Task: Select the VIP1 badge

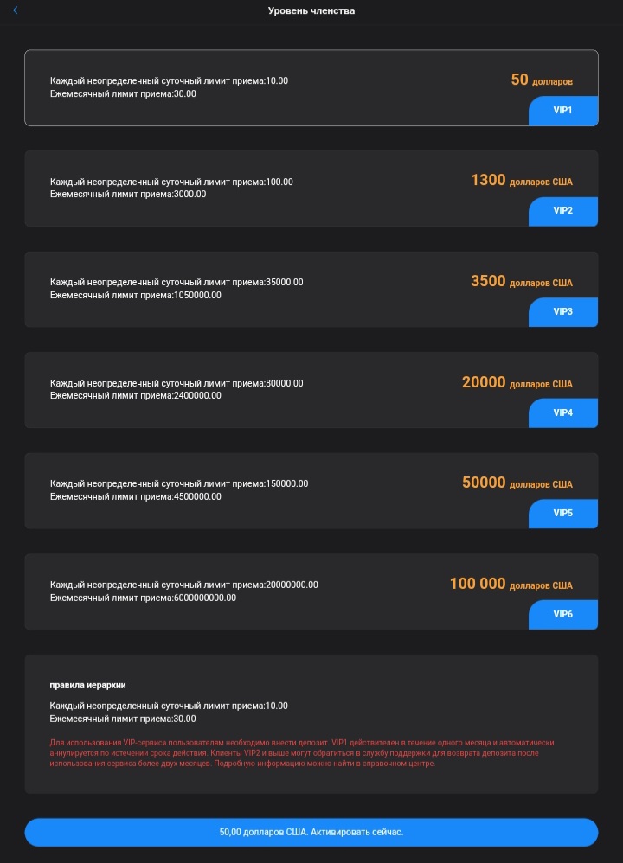Action: point(562,111)
